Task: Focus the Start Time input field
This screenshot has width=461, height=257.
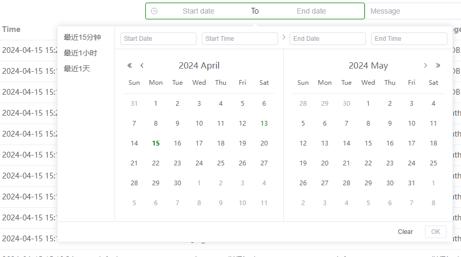Action: 239,39
